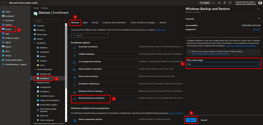Open the ellipsis menu beside Enrollment title
This screenshot has width=263, height=125.
click(73, 13)
